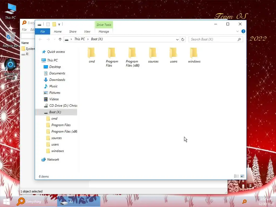Click the Properties quick access toolbar icon
Screen dimensions: 276x207
point(48,24)
